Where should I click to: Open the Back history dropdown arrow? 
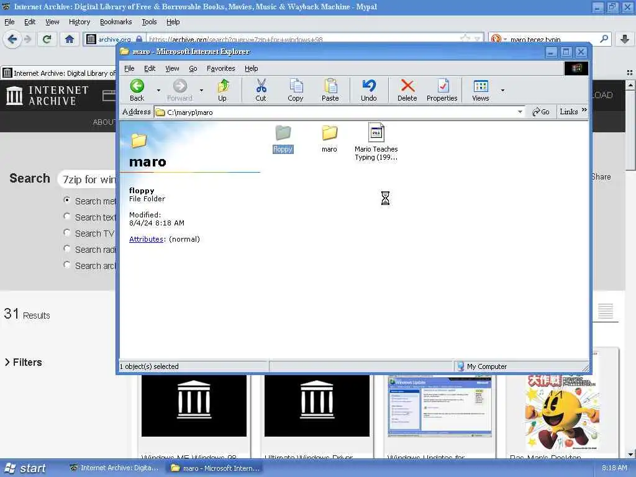[158, 91]
